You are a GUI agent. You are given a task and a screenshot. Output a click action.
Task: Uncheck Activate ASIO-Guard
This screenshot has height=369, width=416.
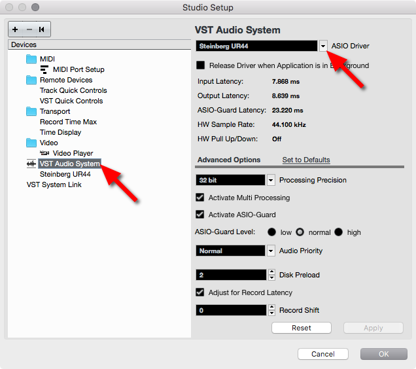click(199, 215)
